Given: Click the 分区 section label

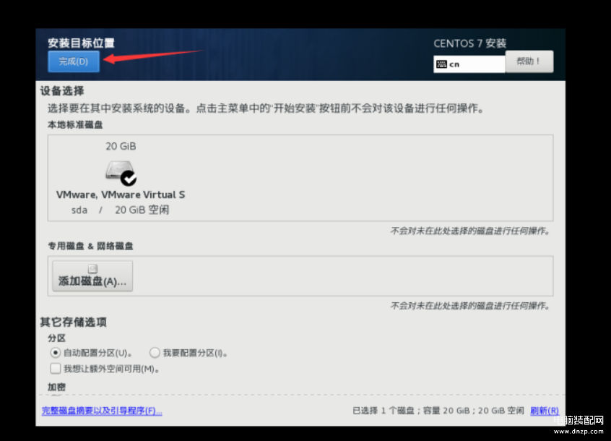Looking at the screenshot, I should point(56,338).
